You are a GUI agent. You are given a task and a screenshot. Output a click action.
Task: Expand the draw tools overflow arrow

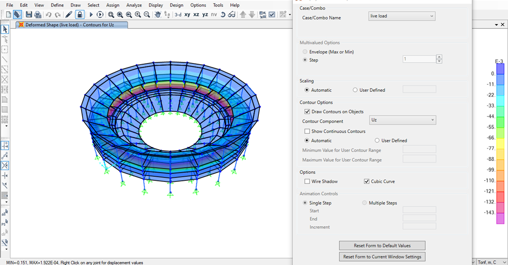6,126
